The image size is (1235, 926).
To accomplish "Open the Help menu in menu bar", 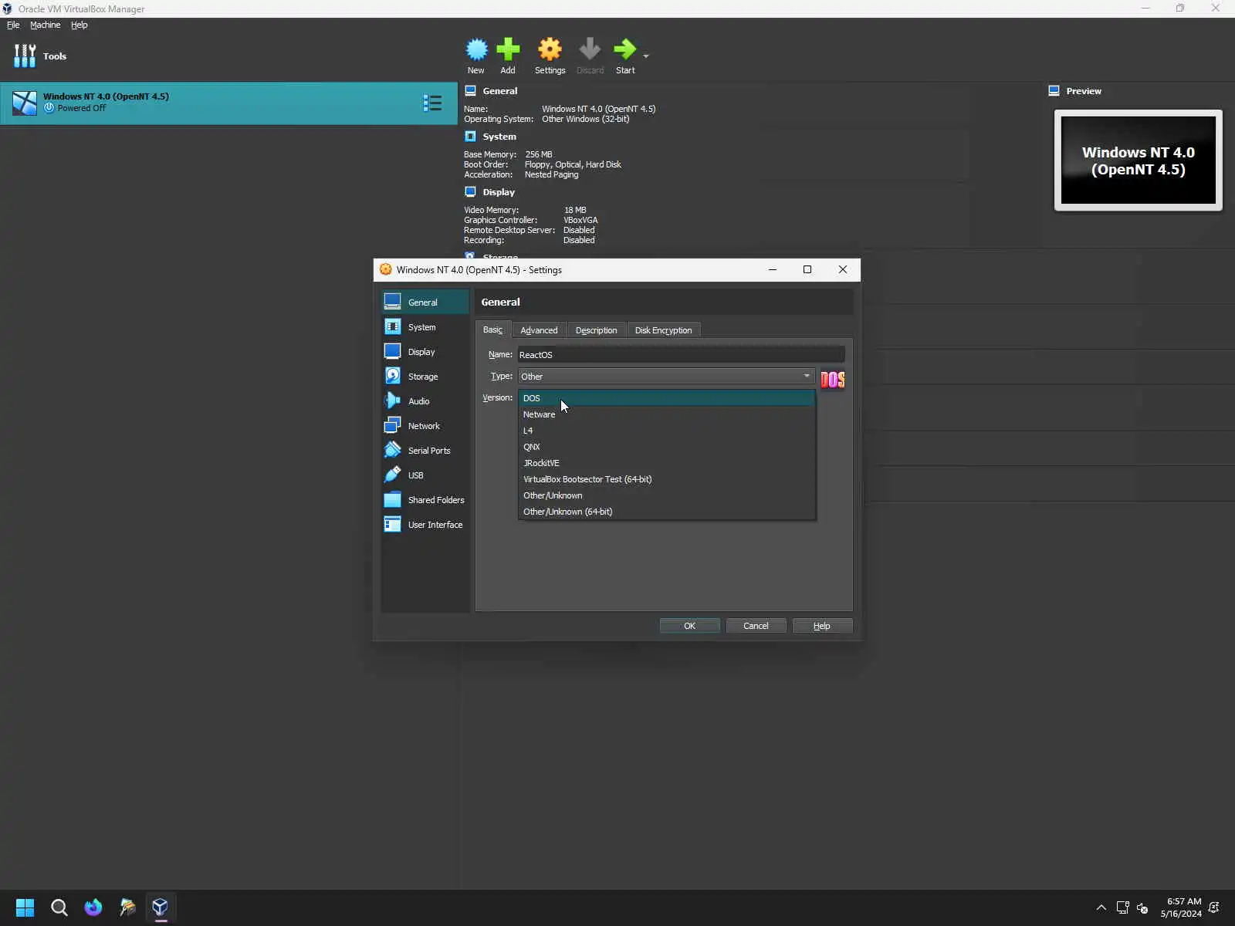I will (x=79, y=25).
